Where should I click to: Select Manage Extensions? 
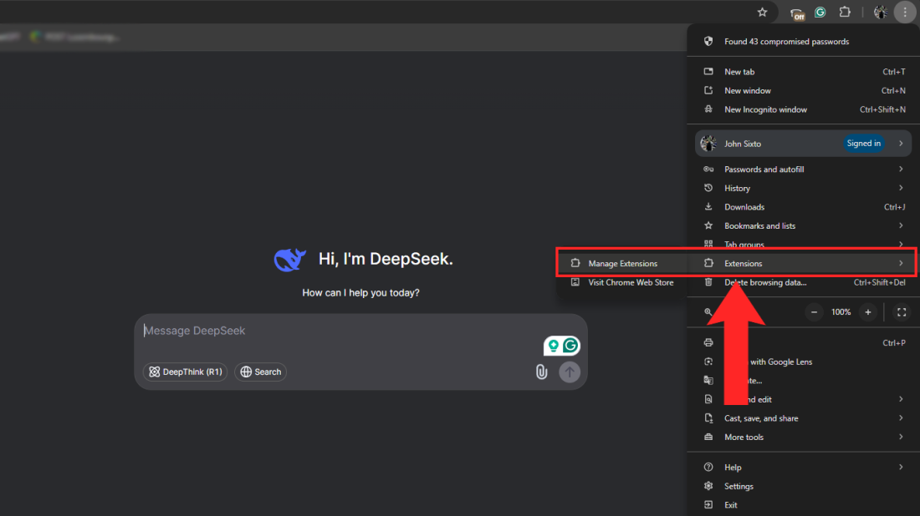pyautogui.click(x=623, y=263)
